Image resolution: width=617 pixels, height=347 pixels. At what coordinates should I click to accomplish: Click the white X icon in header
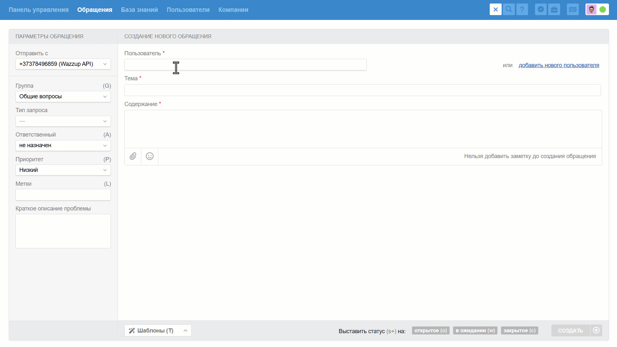point(496,10)
